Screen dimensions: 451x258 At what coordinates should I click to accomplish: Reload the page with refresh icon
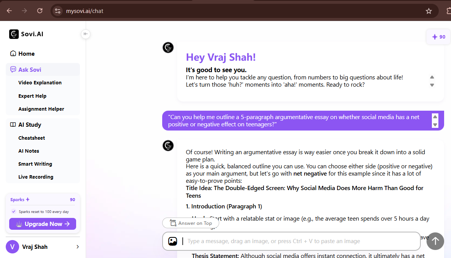40,11
